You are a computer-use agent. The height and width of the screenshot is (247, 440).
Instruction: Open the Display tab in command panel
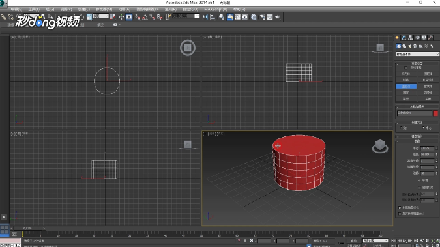click(x=424, y=38)
